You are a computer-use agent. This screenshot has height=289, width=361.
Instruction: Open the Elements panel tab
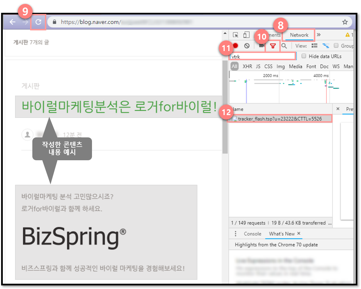point(275,35)
